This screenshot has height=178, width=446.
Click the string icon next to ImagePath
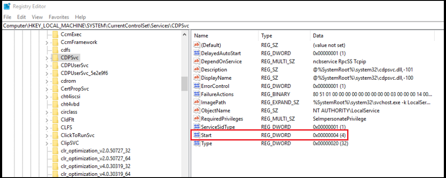[x=197, y=103]
